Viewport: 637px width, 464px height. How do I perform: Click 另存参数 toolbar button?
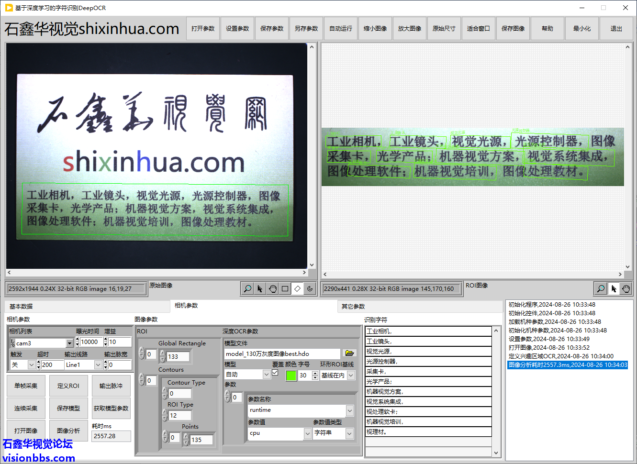306,28
